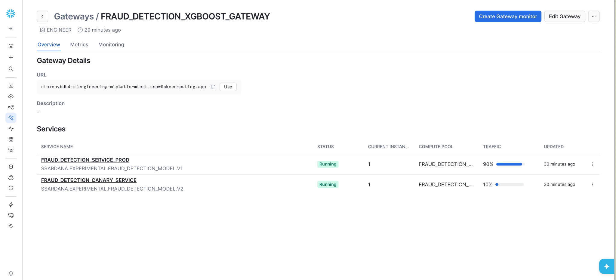Switch to the Monitoring tab
Image resolution: width=616 pixels, height=280 pixels.
click(111, 44)
